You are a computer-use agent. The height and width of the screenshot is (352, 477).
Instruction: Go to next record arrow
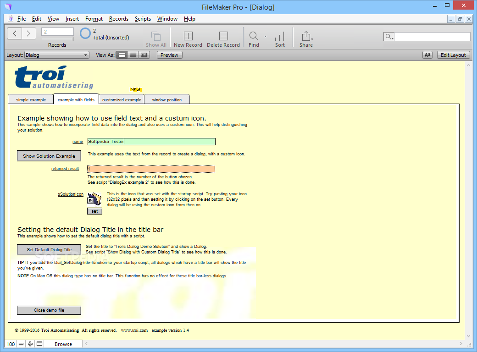[28, 33]
